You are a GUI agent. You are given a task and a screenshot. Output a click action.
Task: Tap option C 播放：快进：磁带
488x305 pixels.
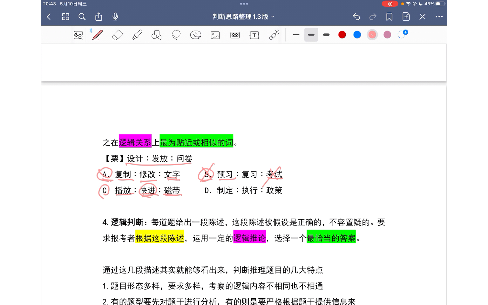point(141,190)
